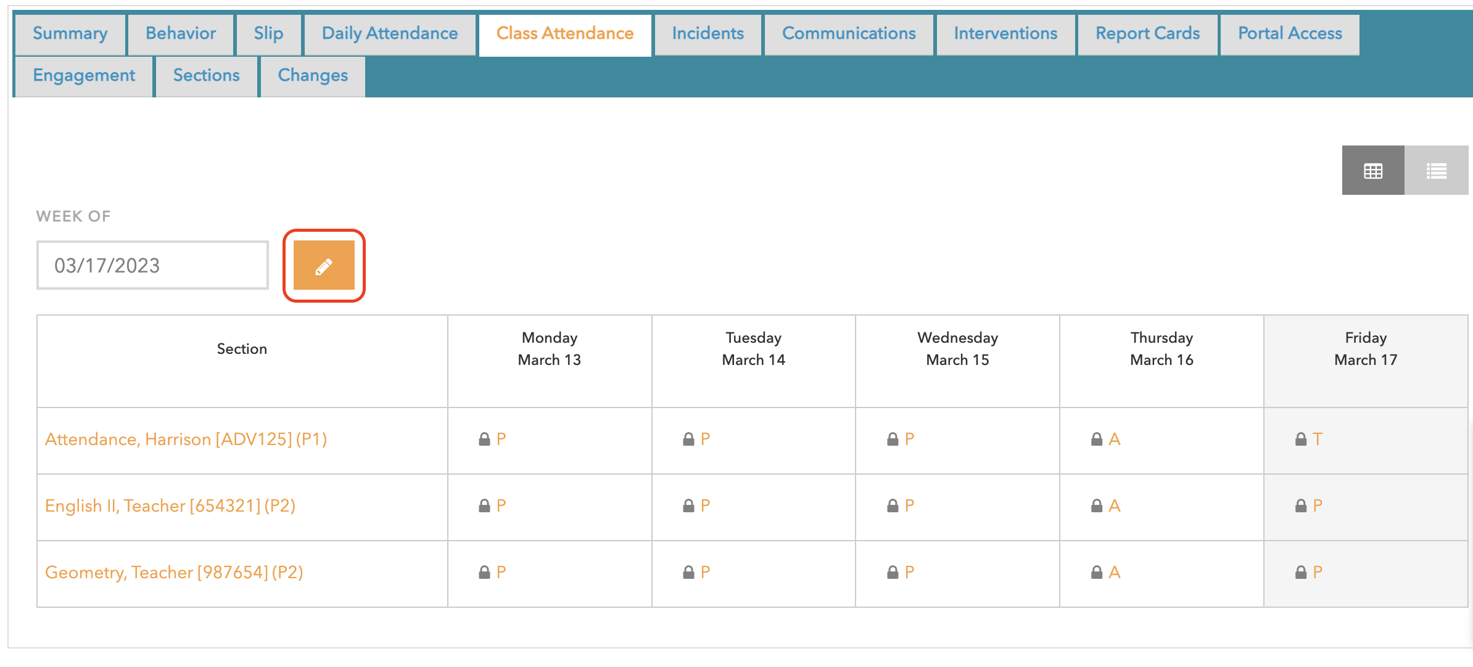Click Thursday absent mark for ADV125

click(x=1114, y=440)
